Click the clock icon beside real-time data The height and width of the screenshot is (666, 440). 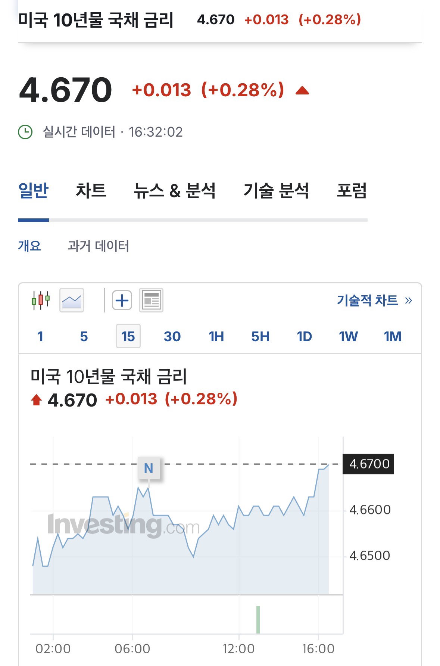(25, 132)
